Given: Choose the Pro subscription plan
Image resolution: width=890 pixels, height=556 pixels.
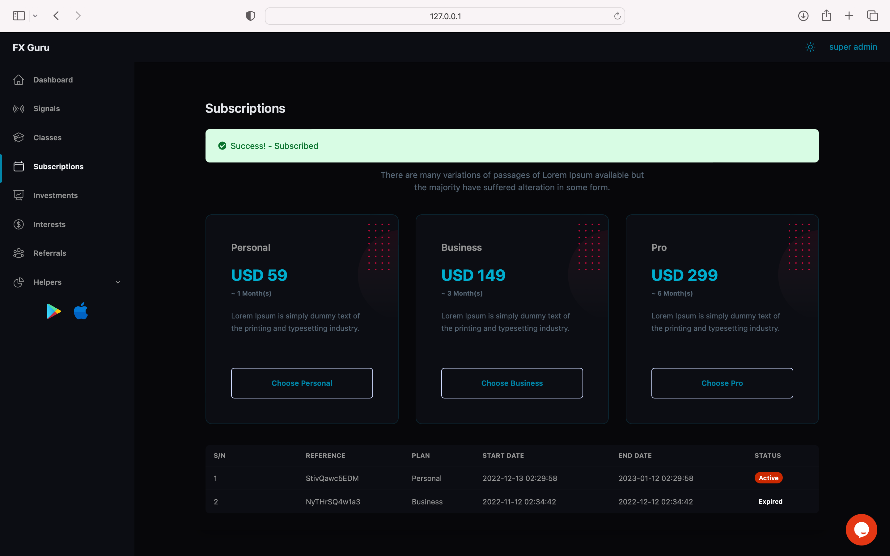Looking at the screenshot, I should click(722, 383).
